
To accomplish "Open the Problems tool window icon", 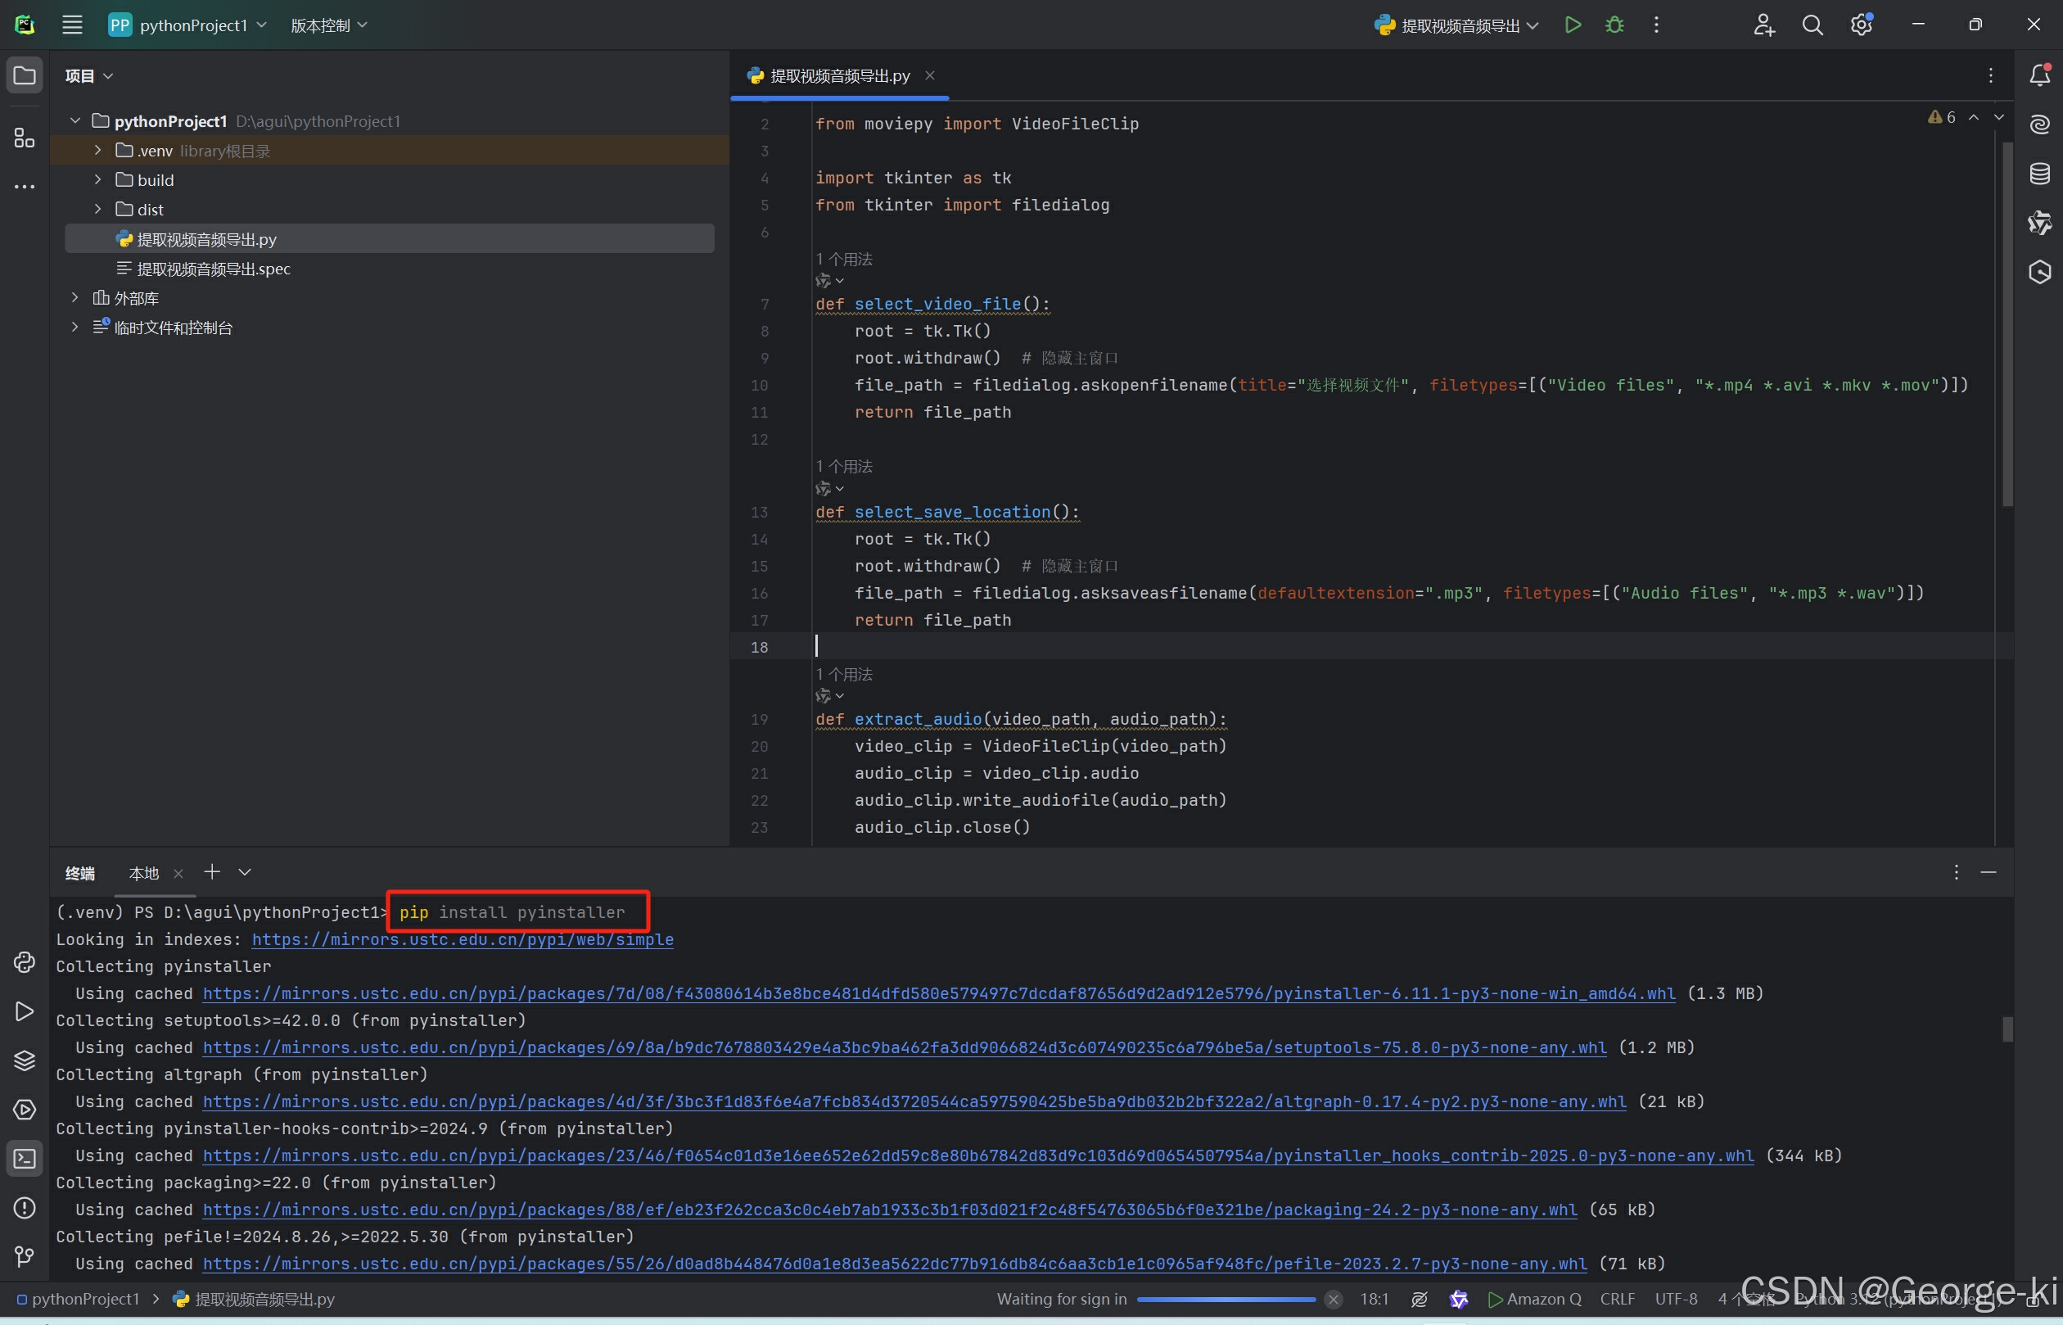I will (x=24, y=1208).
